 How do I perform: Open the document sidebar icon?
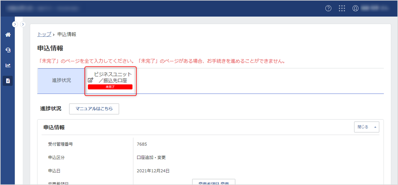(x=8, y=81)
